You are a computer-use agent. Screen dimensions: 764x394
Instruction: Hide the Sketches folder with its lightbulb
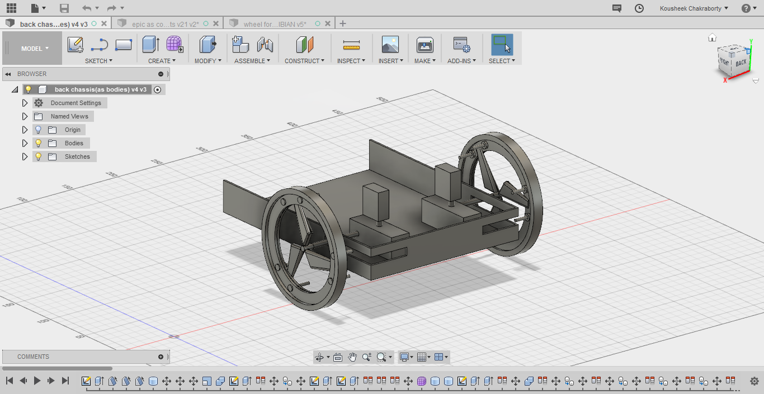[x=37, y=156]
